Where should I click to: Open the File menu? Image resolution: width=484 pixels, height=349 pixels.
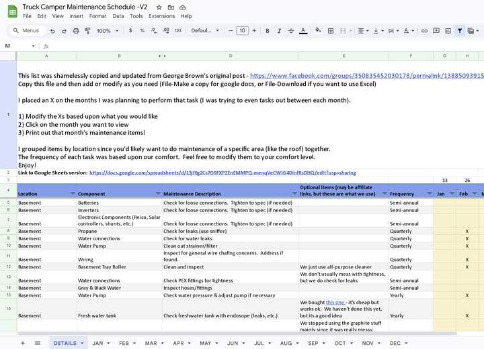(27, 16)
